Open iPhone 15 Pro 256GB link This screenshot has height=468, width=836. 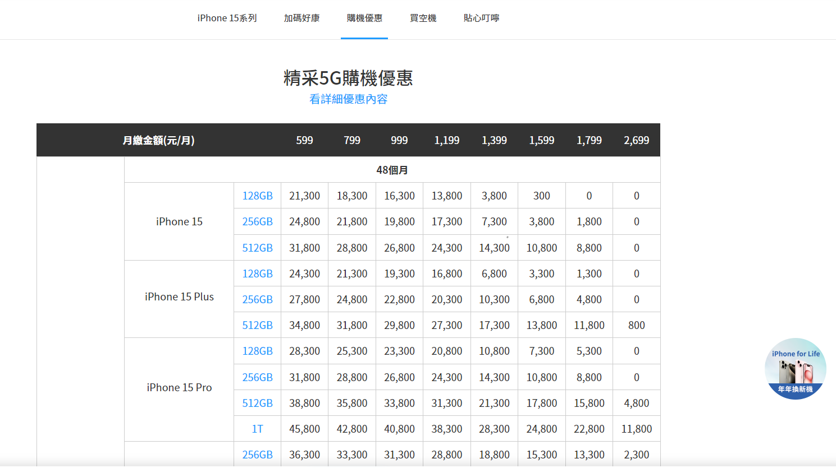point(257,377)
